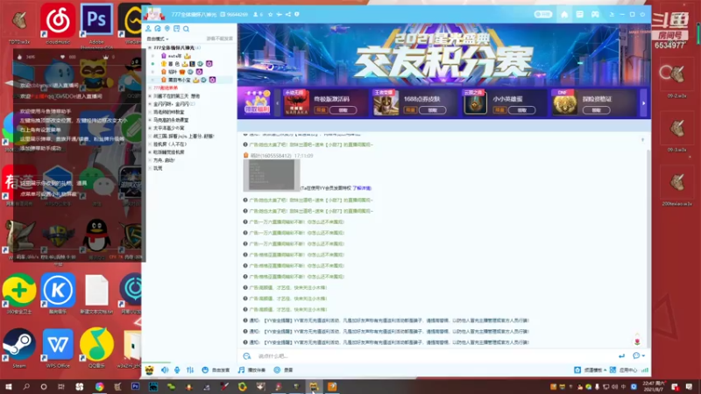
Task: Open the QQ音乐 desktop shortcut
Action: coord(96,348)
